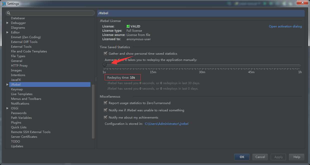
Task: Click the Cancel button
Action: click(260, 157)
